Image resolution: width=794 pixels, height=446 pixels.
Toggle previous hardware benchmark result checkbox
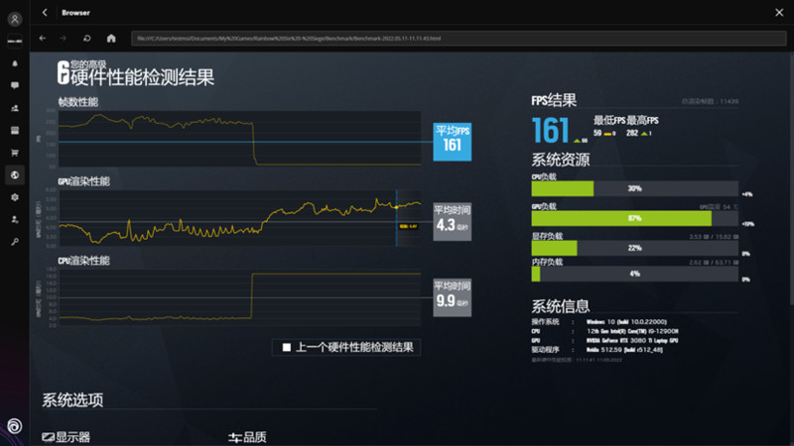(x=287, y=347)
